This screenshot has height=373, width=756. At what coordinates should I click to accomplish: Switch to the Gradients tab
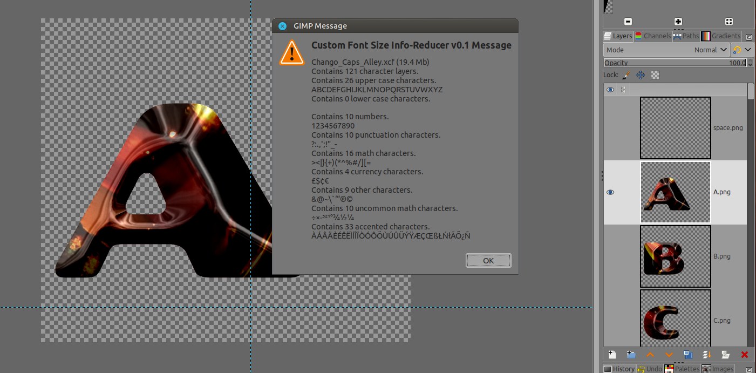[x=721, y=36]
